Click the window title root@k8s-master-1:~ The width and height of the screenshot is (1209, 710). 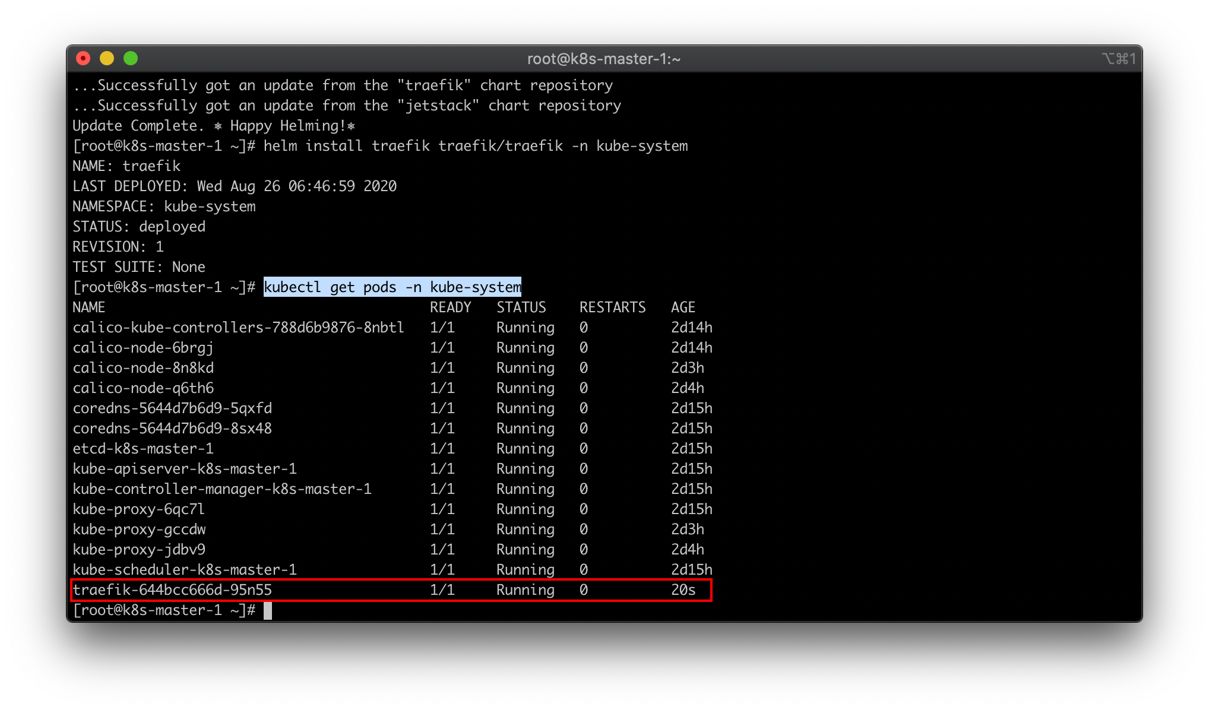[604, 59]
